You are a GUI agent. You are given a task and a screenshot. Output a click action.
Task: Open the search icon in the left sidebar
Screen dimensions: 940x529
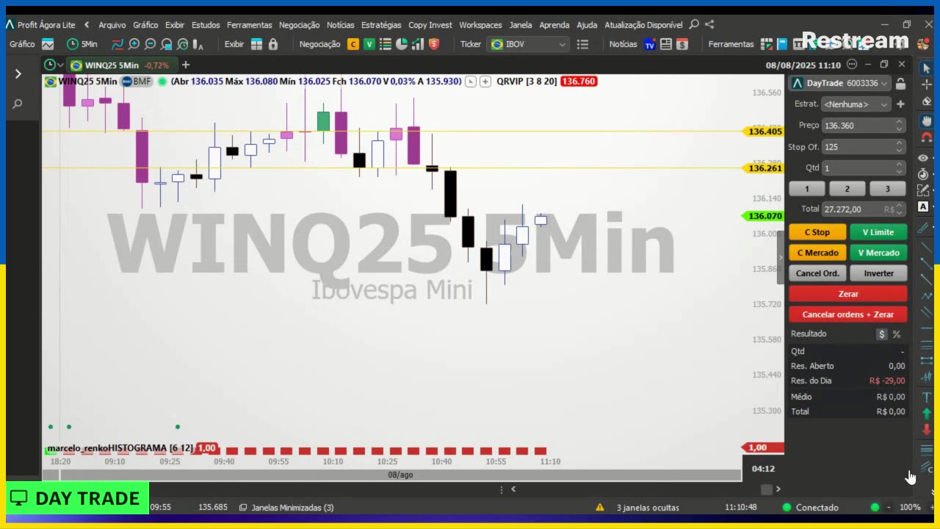click(x=18, y=104)
